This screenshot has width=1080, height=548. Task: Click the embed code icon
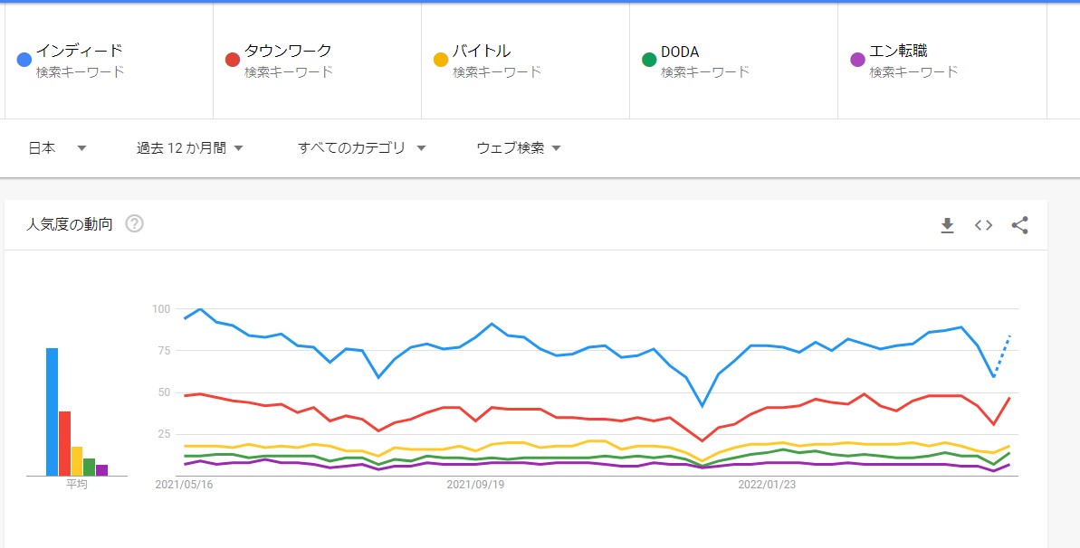click(x=983, y=225)
